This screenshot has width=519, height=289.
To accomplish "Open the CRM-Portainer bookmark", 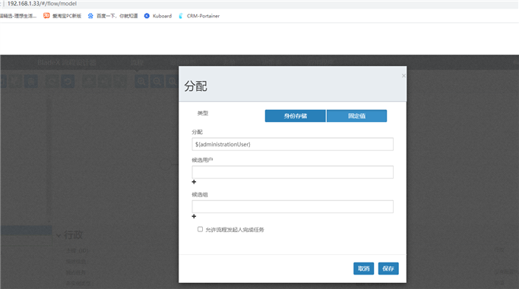I will [x=199, y=16].
